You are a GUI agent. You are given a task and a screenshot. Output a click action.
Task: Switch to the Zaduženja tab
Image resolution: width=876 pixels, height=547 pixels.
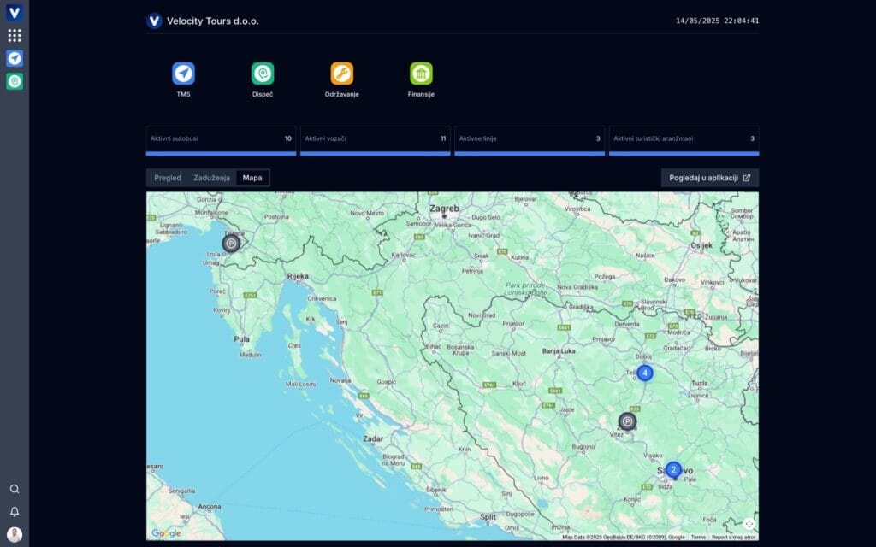click(212, 178)
